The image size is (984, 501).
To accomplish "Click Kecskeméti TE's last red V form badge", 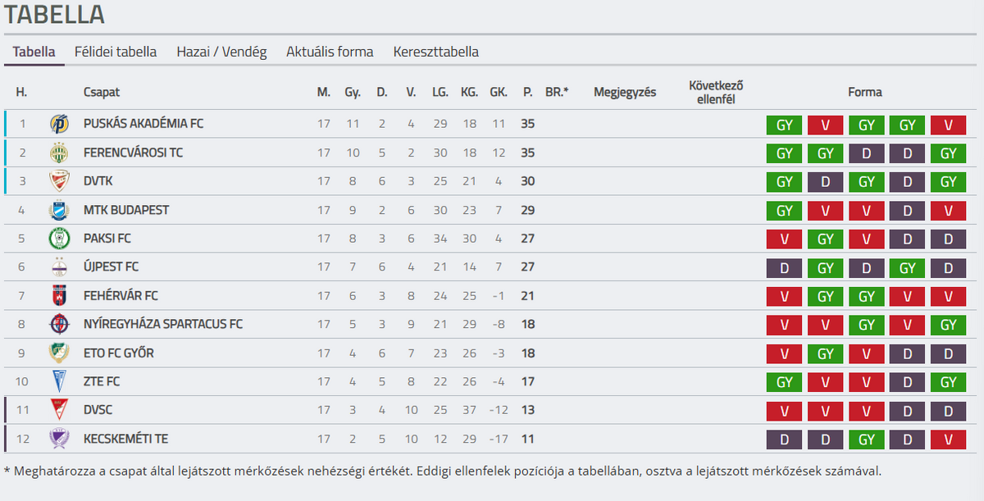I will 949,440.
